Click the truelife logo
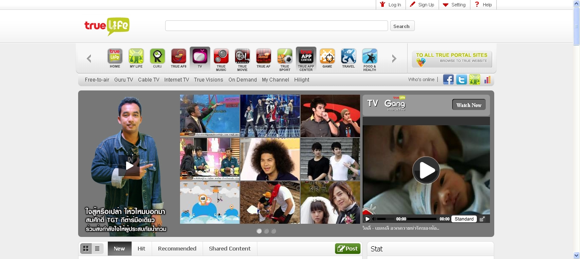 point(107,26)
